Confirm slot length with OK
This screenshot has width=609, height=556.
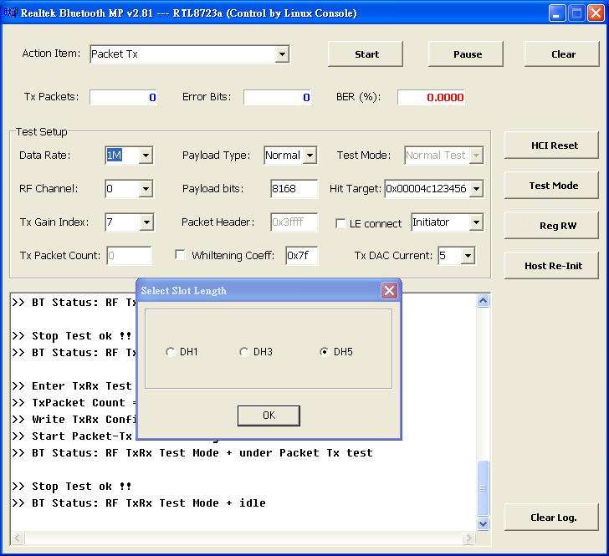pyautogui.click(x=269, y=416)
